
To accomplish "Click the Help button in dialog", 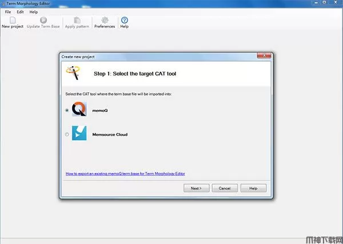I will pos(253,188).
